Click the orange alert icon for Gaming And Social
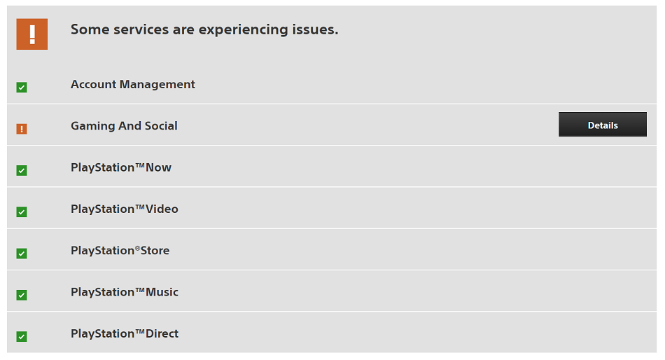The image size is (665, 360). coord(22,129)
